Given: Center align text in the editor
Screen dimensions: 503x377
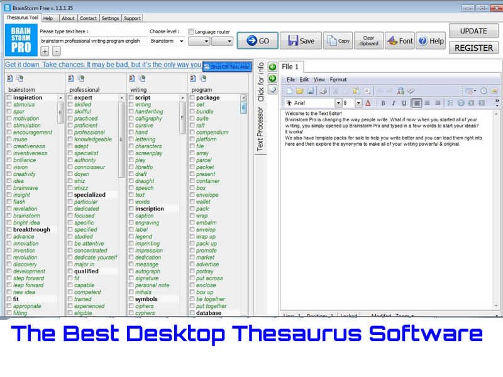Looking at the screenshot, I should point(427,103).
